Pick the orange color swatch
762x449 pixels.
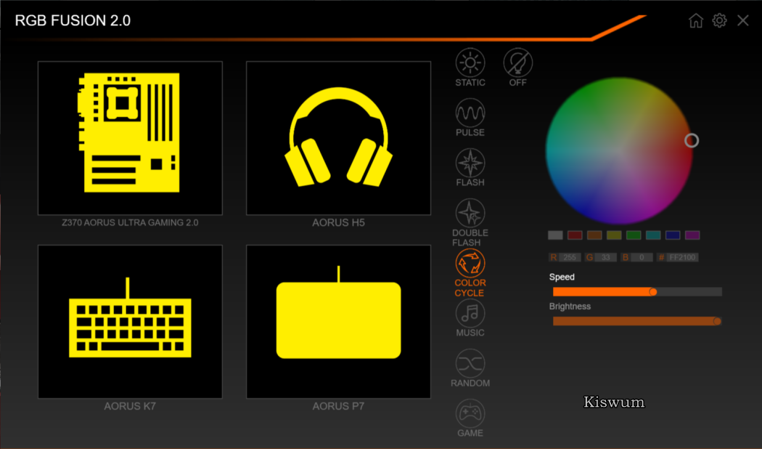594,235
